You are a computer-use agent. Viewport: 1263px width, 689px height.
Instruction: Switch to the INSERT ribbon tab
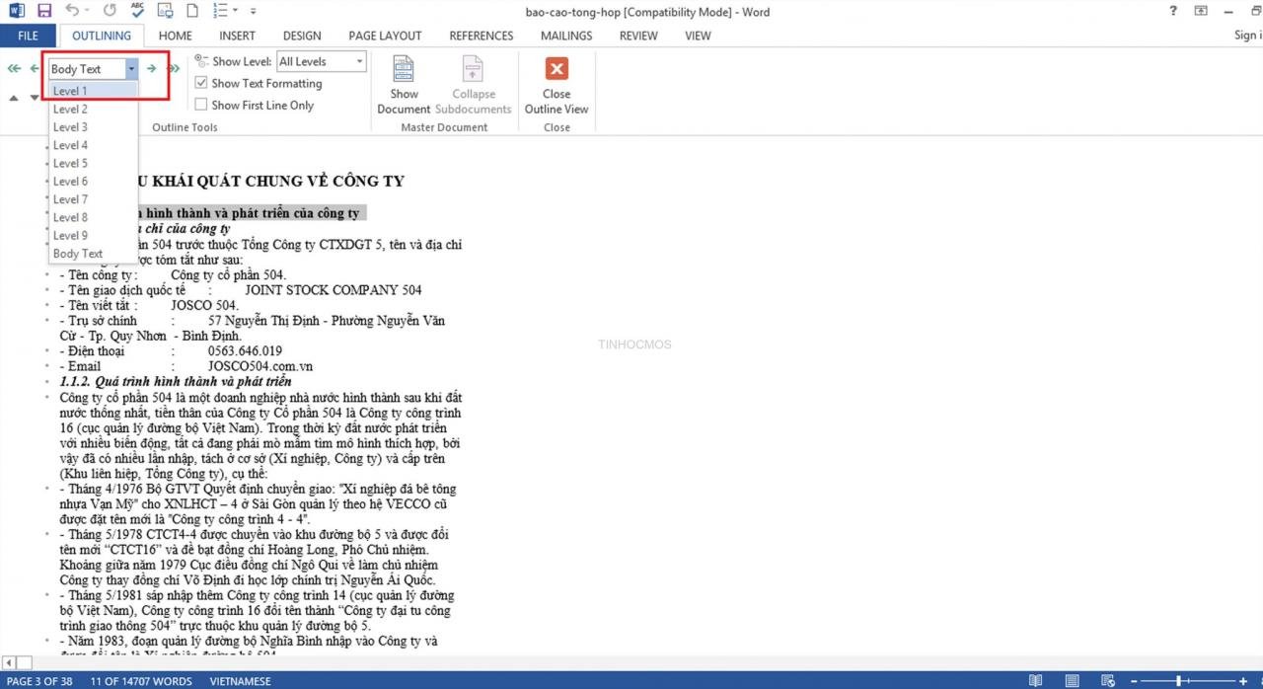[237, 36]
